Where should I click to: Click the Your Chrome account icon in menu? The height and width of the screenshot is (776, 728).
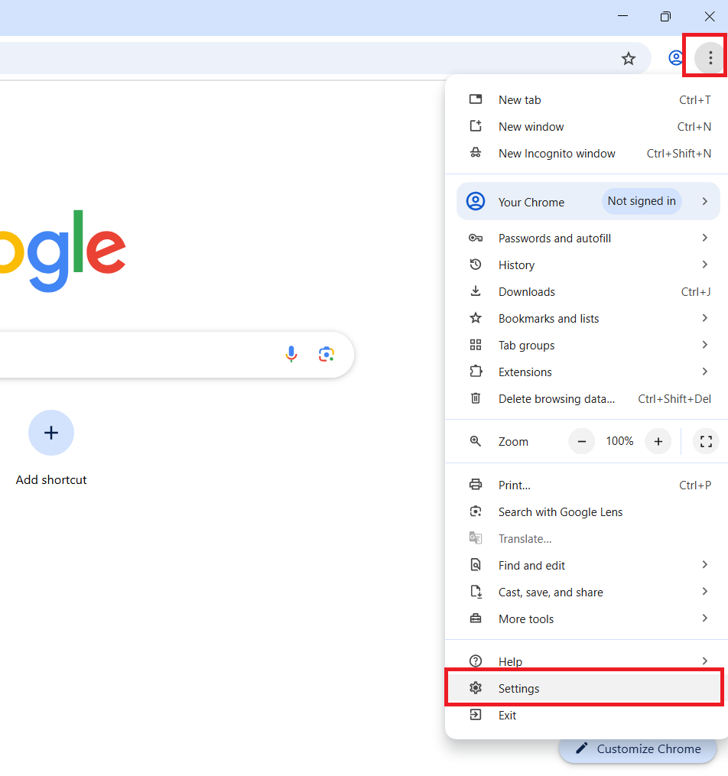pos(475,201)
